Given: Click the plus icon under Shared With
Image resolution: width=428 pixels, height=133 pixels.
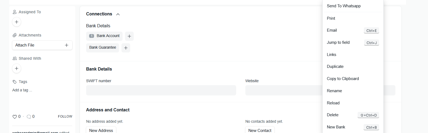Looking at the screenshot, I should point(17,68).
